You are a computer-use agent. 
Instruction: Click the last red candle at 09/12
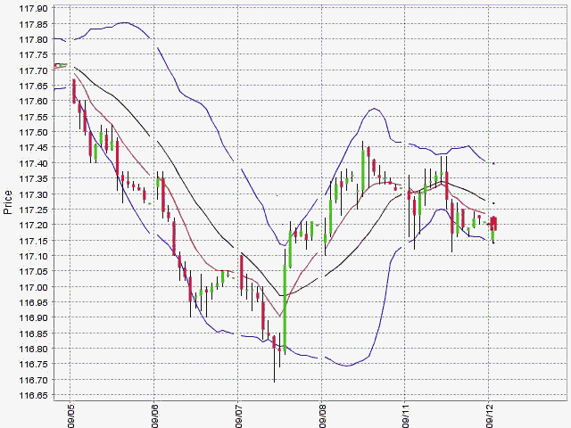click(494, 224)
